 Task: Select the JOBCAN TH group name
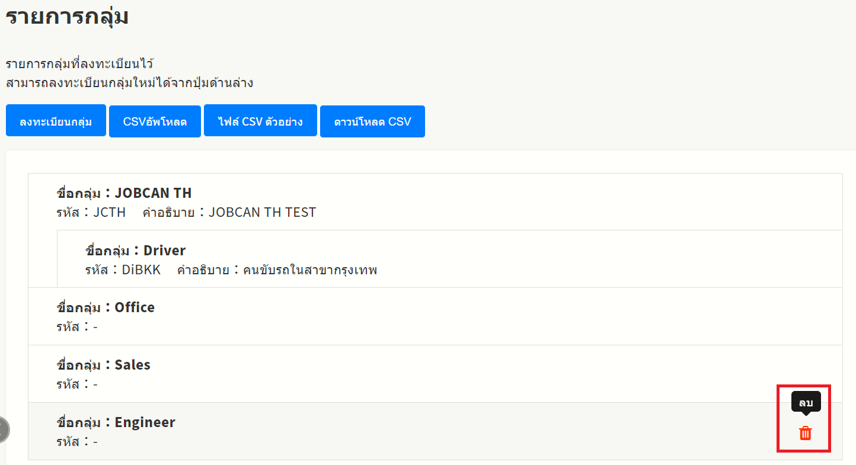point(153,193)
